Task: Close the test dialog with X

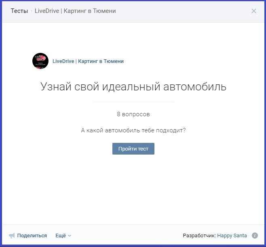Action: click(253, 11)
